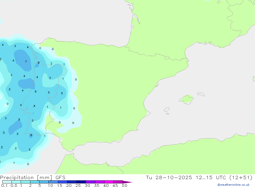Click the date 'Tu 28-10-2025' text
Viewport: 255px width, 187px height.
click(x=169, y=177)
